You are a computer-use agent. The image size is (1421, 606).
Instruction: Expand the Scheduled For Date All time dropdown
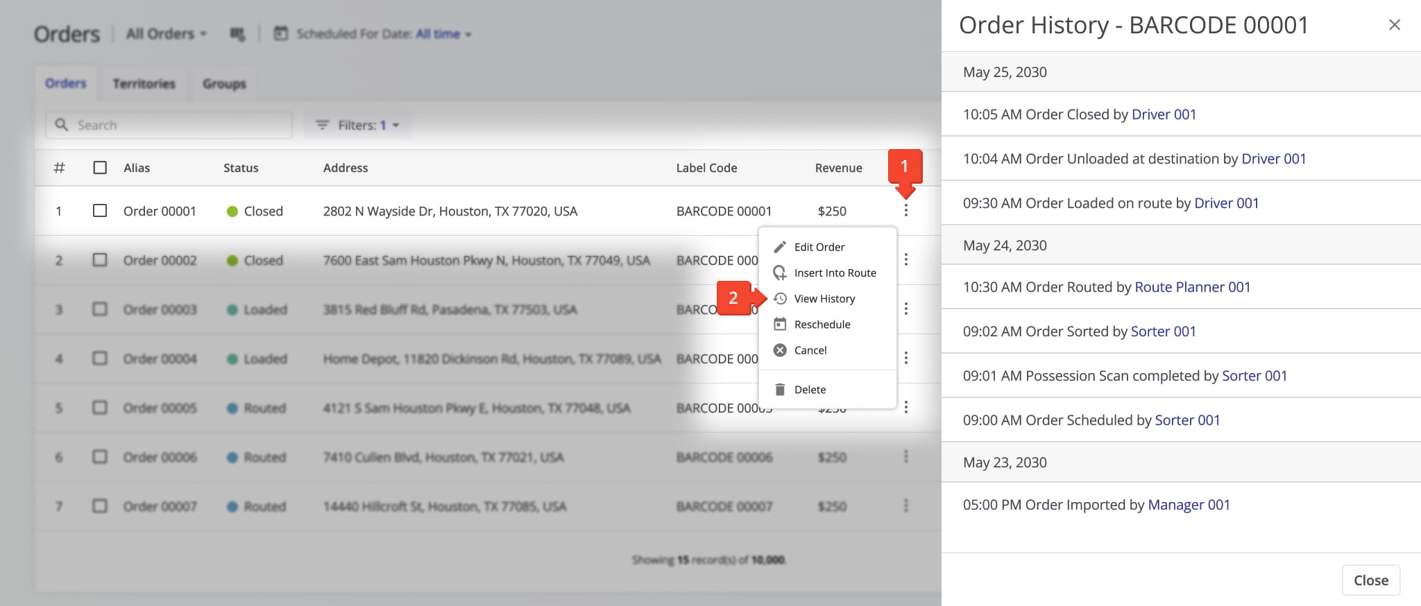[x=443, y=34]
